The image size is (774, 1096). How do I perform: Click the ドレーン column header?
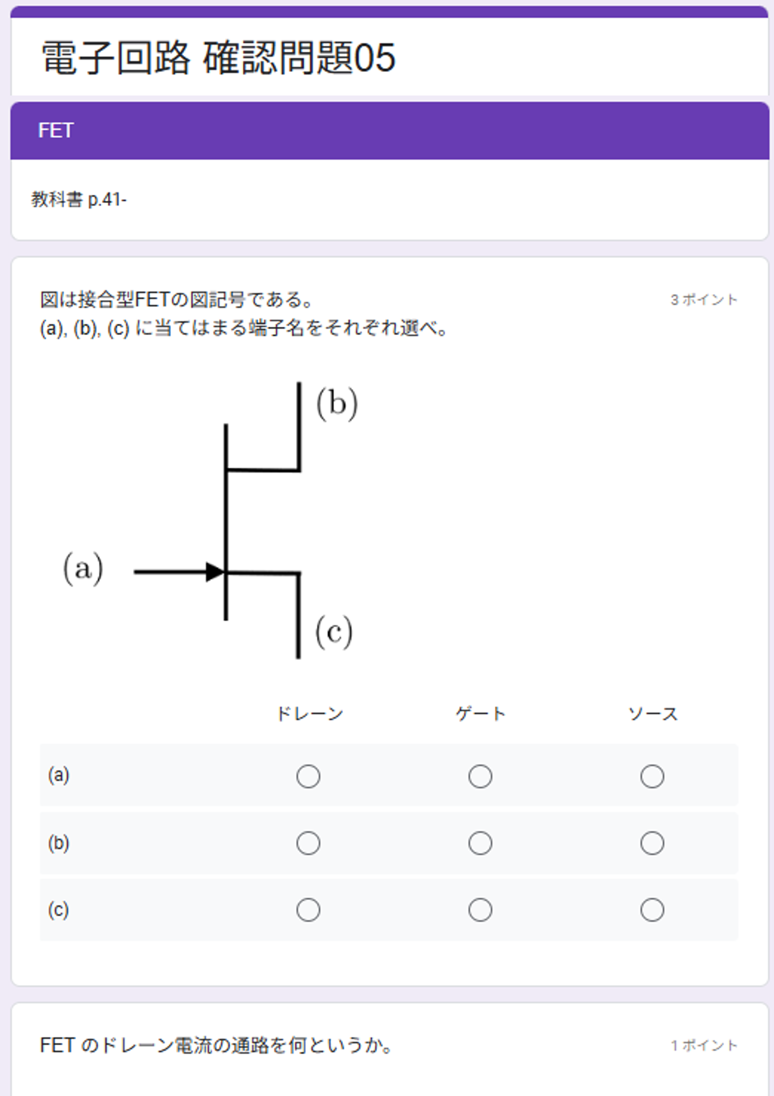[x=309, y=713]
